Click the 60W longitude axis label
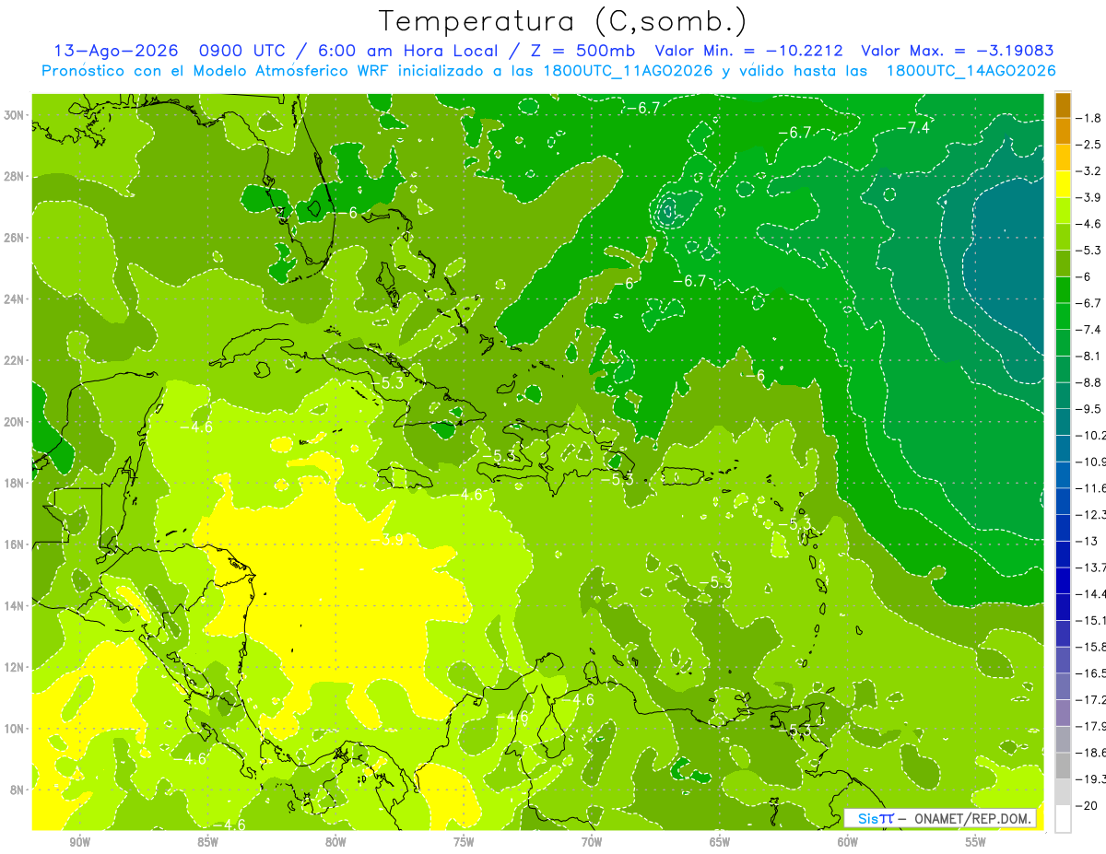Screen dimensions: 1106x854 coord(848,842)
